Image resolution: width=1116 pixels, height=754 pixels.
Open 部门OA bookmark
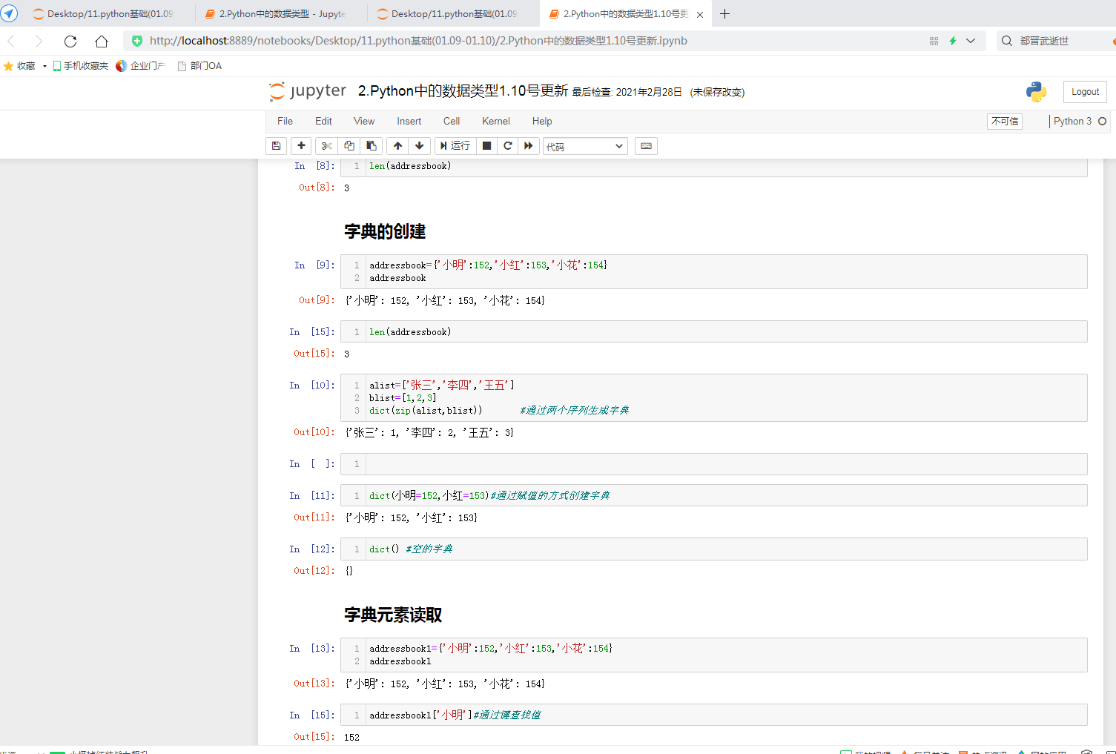tap(199, 66)
